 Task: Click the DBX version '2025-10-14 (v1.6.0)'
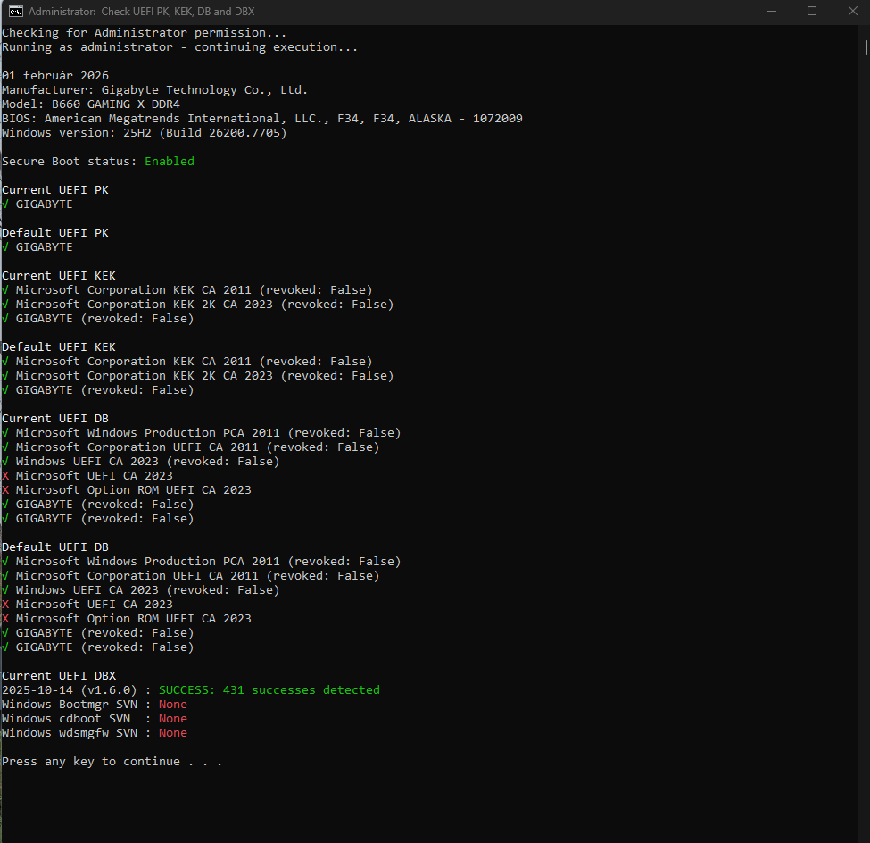click(70, 690)
